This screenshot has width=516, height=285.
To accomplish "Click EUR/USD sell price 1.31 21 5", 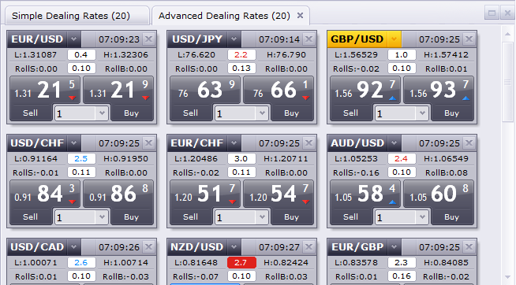I will click(x=45, y=90).
